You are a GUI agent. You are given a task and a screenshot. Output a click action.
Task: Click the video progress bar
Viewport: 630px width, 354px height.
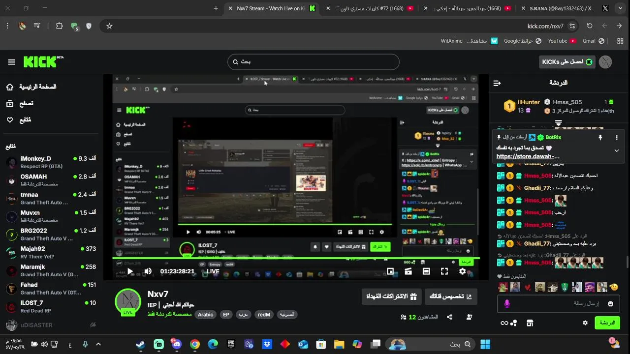pyautogui.click(x=296, y=258)
